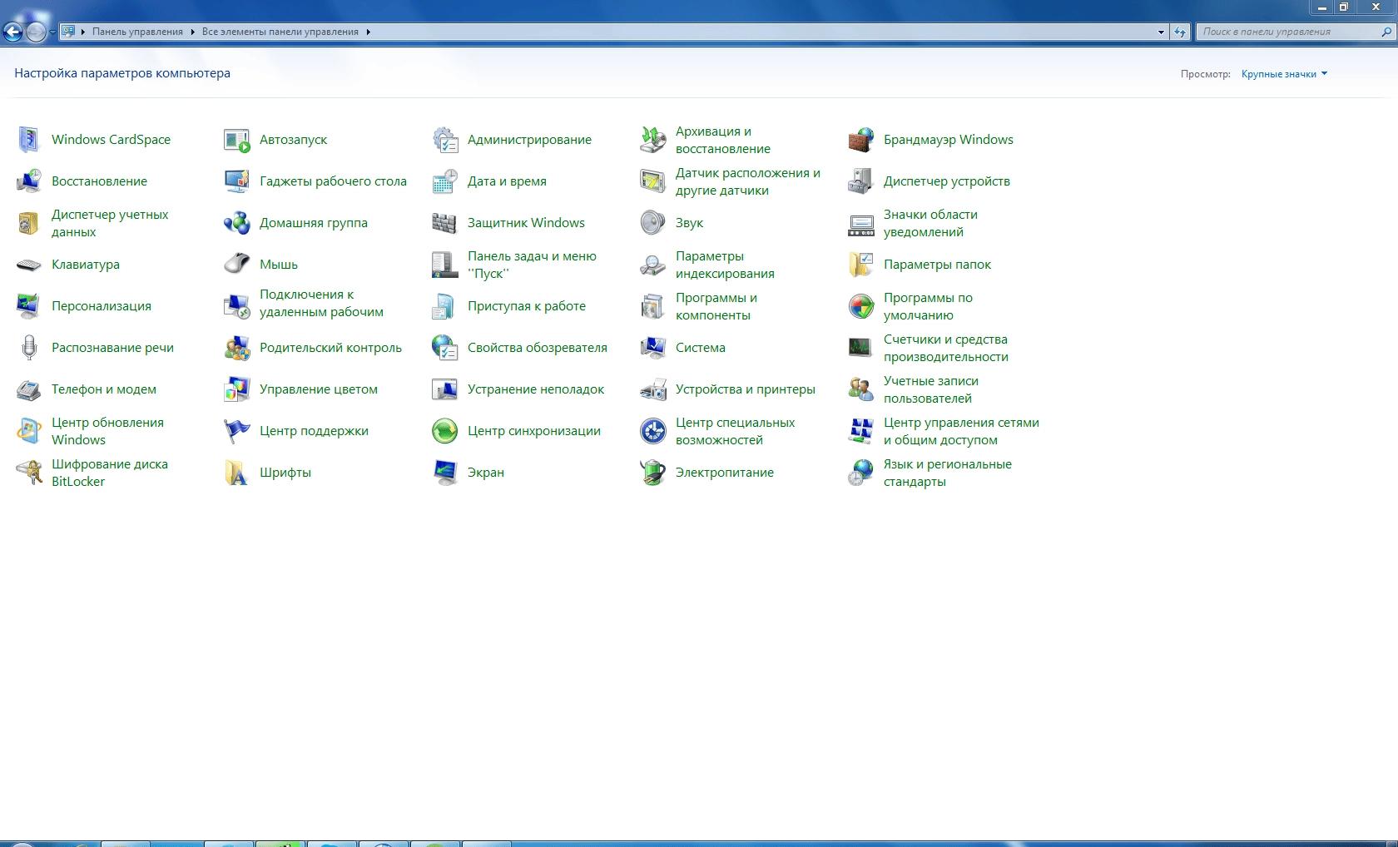The width and height of the screenshot is (1398, 847).
Task: Open Архивация и восстановление icon
Action: tap(653, 140)
